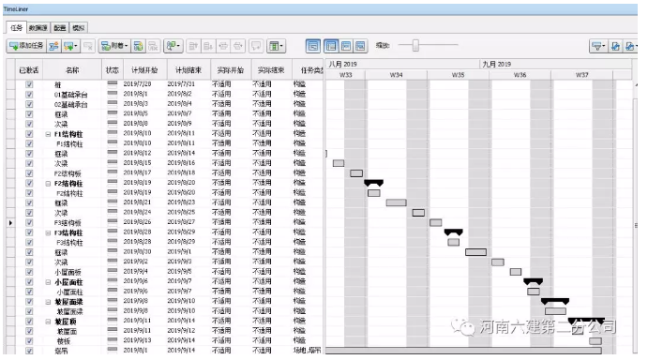Screen dimensions: 648x360
Task: Click status icon in 2019/9/2 row
Action: click(x=112, y=262)
